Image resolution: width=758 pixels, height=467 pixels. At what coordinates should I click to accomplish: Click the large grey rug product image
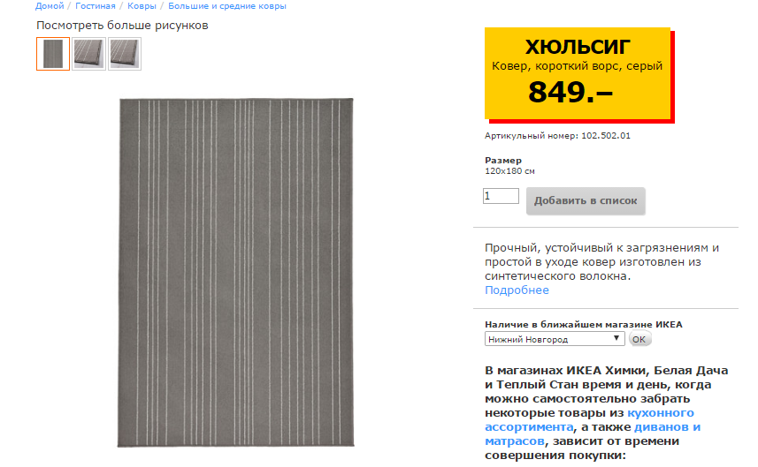click(x=236, y=273)
